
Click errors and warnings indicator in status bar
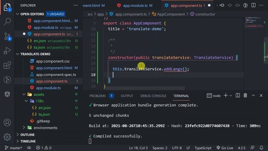pos(44,148)
